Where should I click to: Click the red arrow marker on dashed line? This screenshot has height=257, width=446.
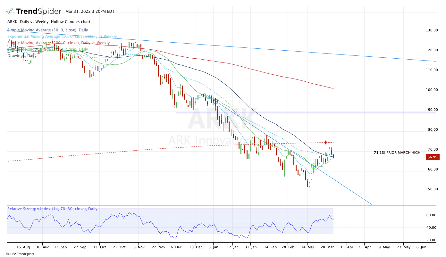point(326,143)
